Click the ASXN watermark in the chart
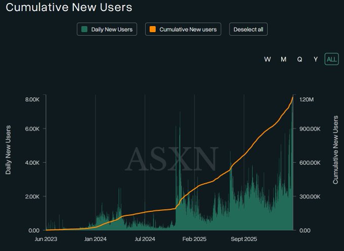This screenshot has width=344, height=251. pyautogui.click(x=172, y=159)
